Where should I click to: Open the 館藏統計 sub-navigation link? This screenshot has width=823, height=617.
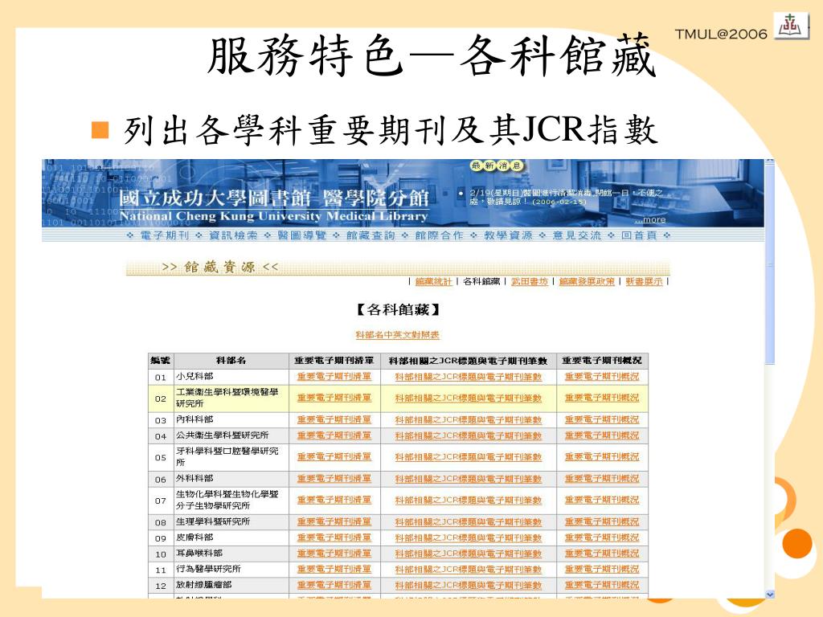coord(433,282)
